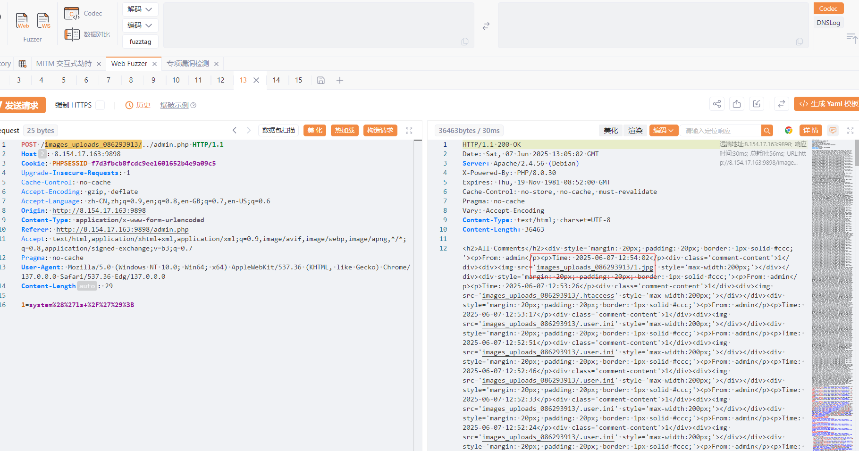Screen dimensions: 859x451
Task: Click the Host header help icon
Action: [x=42, y=154]
